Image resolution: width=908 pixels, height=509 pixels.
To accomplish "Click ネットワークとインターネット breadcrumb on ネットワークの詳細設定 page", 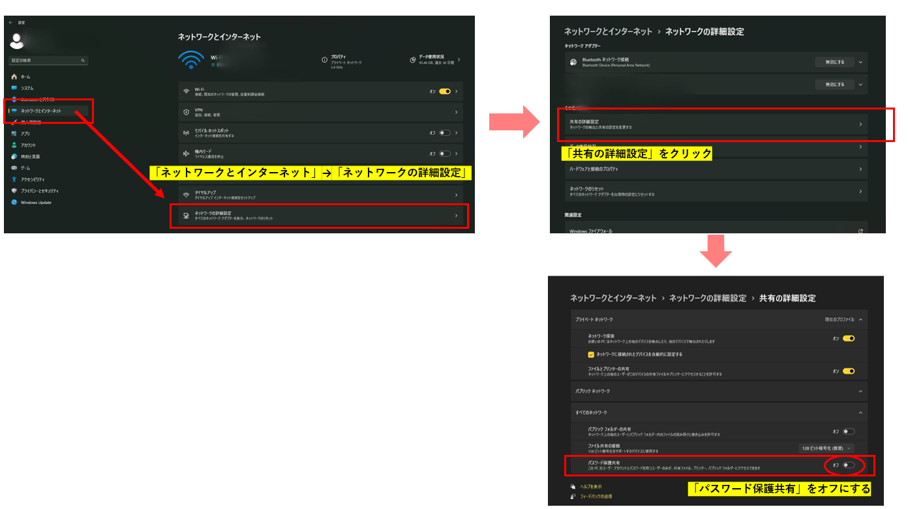I will click(608, 31).
